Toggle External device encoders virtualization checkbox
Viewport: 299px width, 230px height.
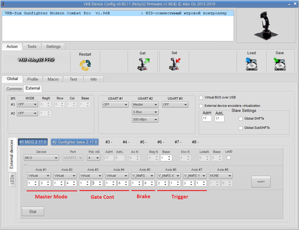point(201,106)
